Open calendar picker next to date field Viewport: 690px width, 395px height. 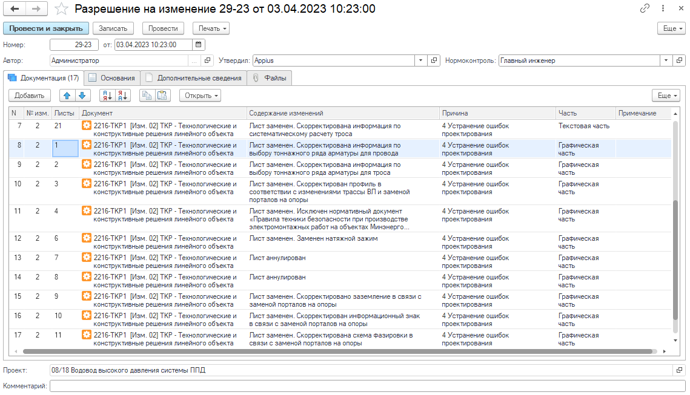199,44
